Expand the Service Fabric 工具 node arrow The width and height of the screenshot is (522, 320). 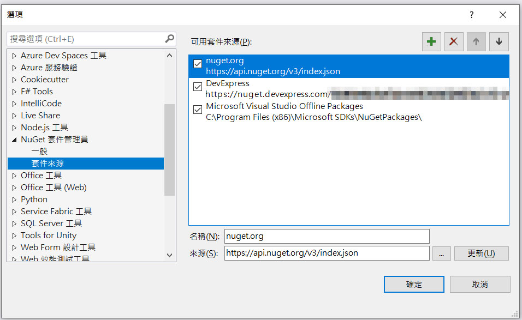coord(14,212)
